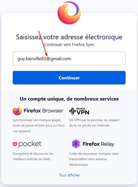Click the Un compte unique heading

(69, 99)
